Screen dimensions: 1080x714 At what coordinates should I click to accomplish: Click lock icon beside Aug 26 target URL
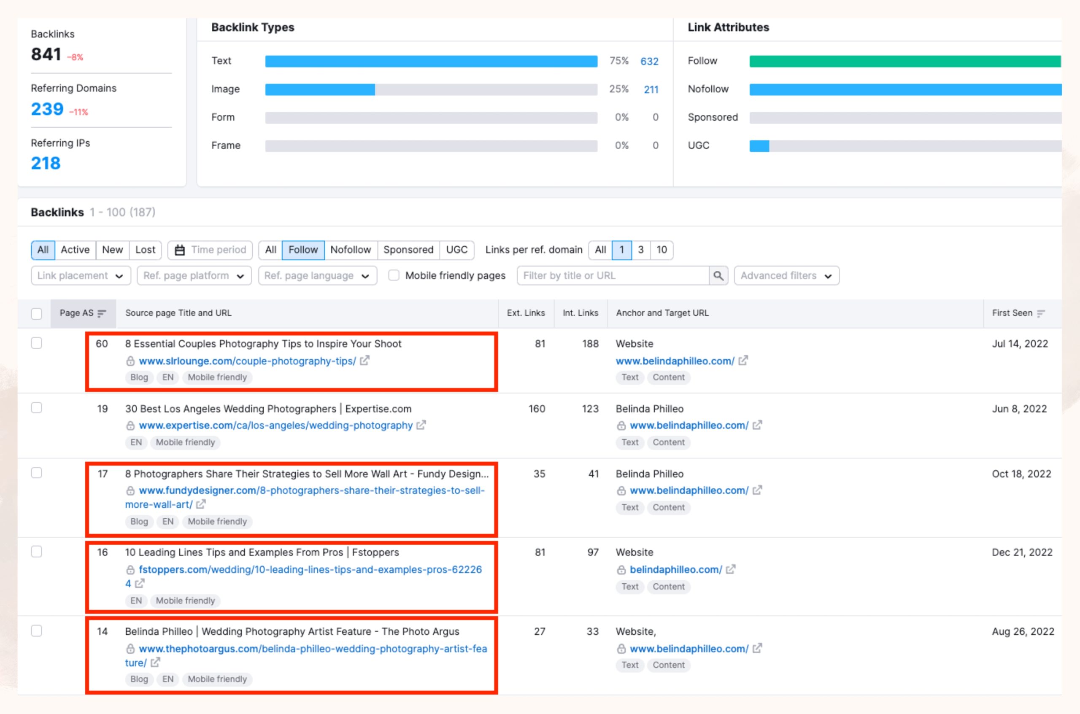point(621,649)
